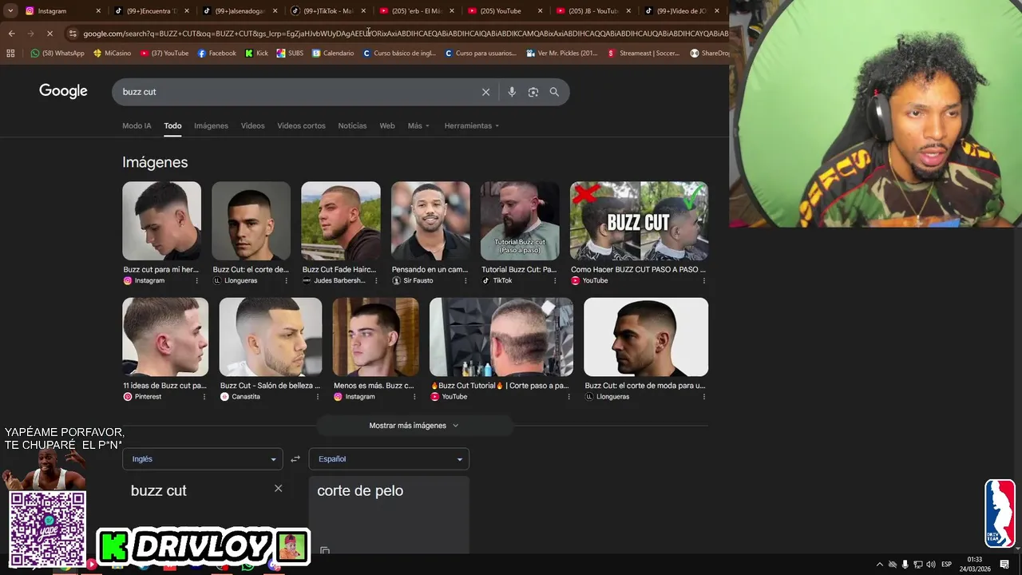The height and width of the screenshot is (575, 1022).
Task: Open the '11 ideas de Buzz cut' Pinterest thumbnail
Action: point(165,337)
